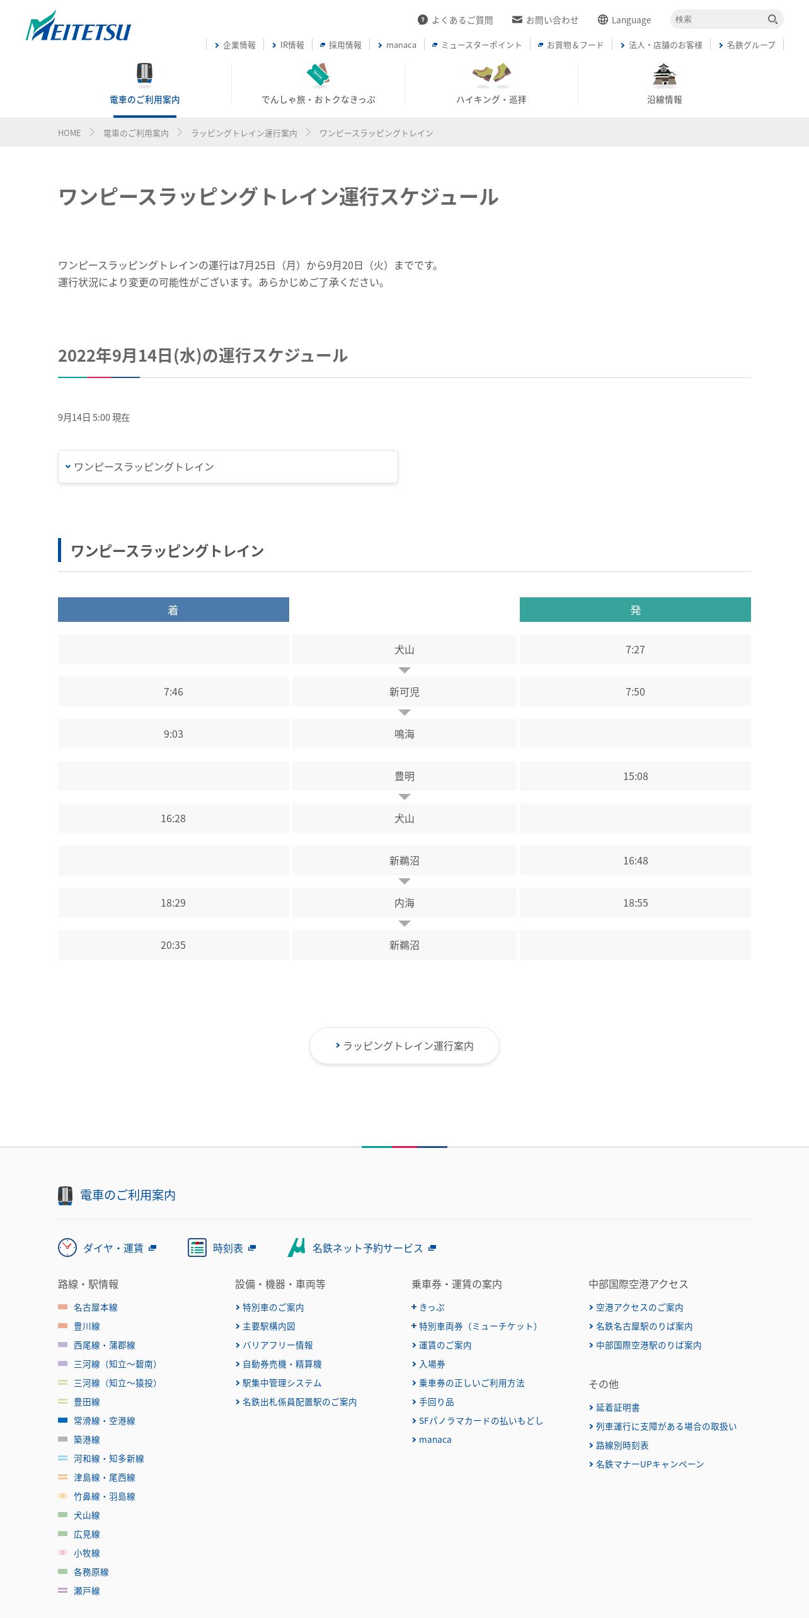The image size is (809, 1618).
Task: Open the train icon 電車のご利用案内 tab
Action: tap(145, 84)
